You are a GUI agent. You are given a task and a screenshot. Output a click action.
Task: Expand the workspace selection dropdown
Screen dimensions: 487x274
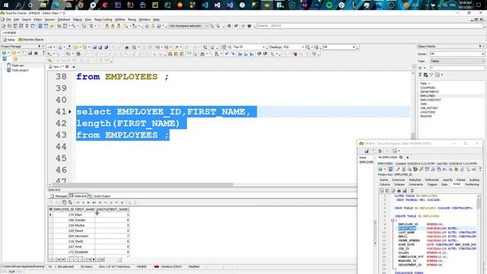(206, 26)
